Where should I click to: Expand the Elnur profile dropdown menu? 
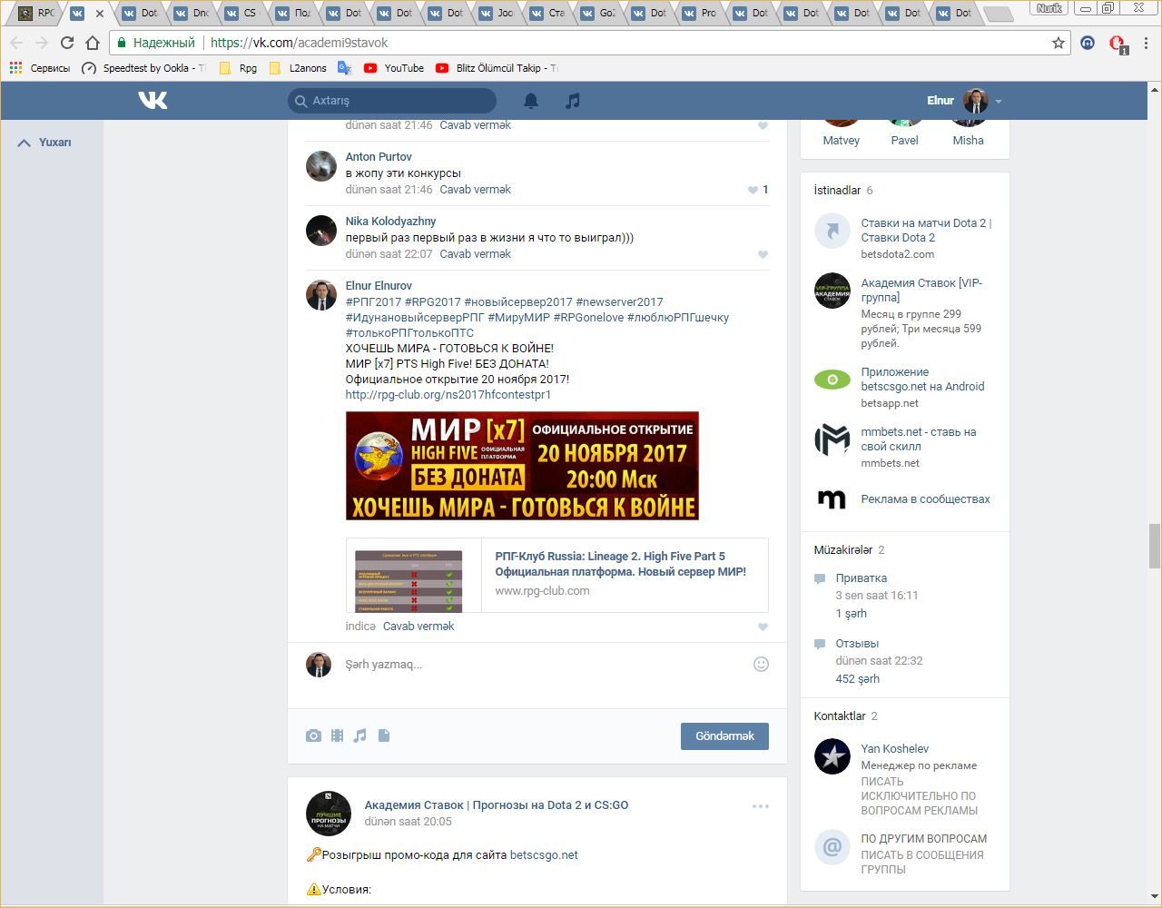(x=998, y=101)
